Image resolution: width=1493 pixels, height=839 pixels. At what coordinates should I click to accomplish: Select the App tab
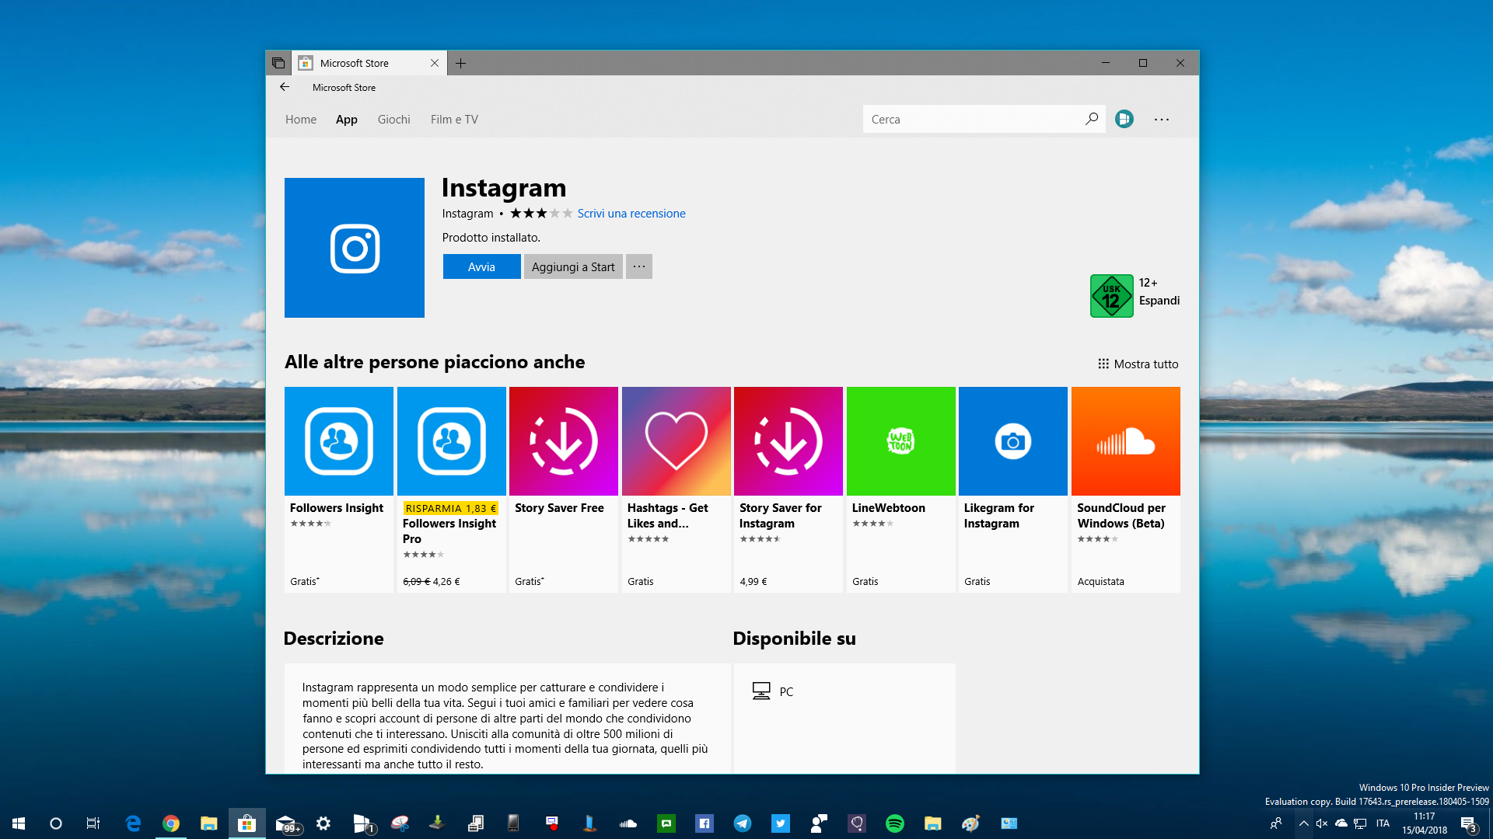coord(347,119)
